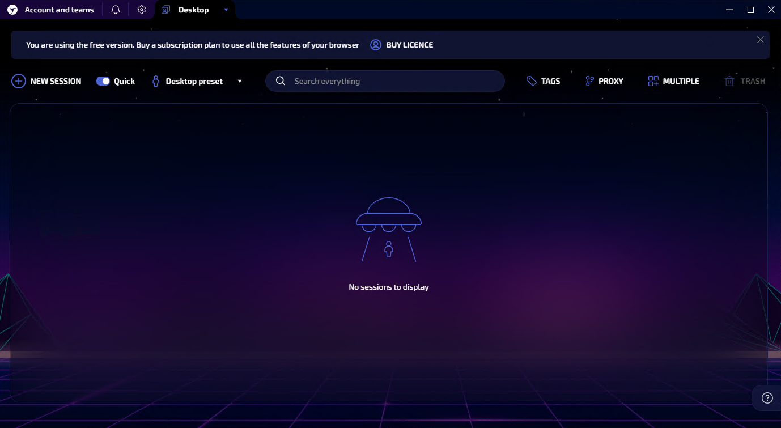Click the Tags label icon
781x428 pixels.
point(531,81)
